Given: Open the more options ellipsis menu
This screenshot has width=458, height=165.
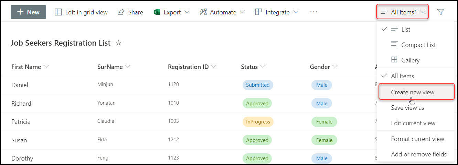Looking at the screenshot, I should [x=313, y=12].
